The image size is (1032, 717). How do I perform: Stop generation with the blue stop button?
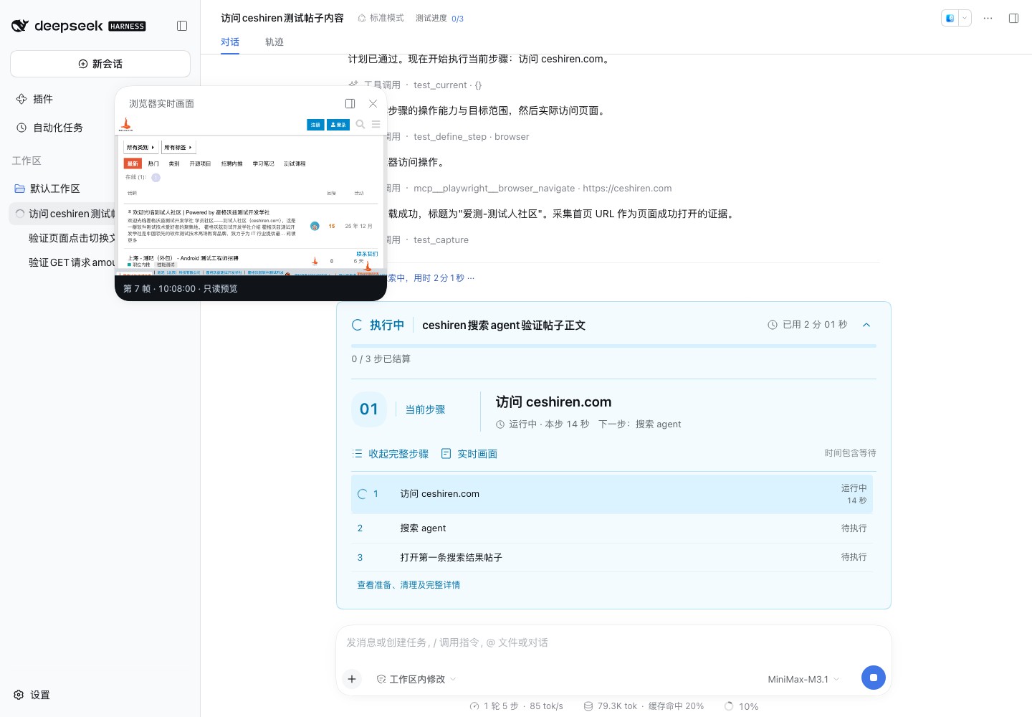pos(873,678)
